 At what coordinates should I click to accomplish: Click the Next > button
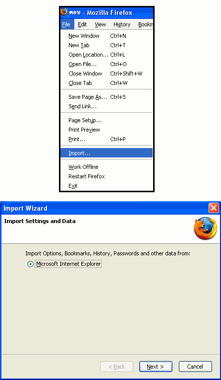pyautogui.click(x=156, y=367)
